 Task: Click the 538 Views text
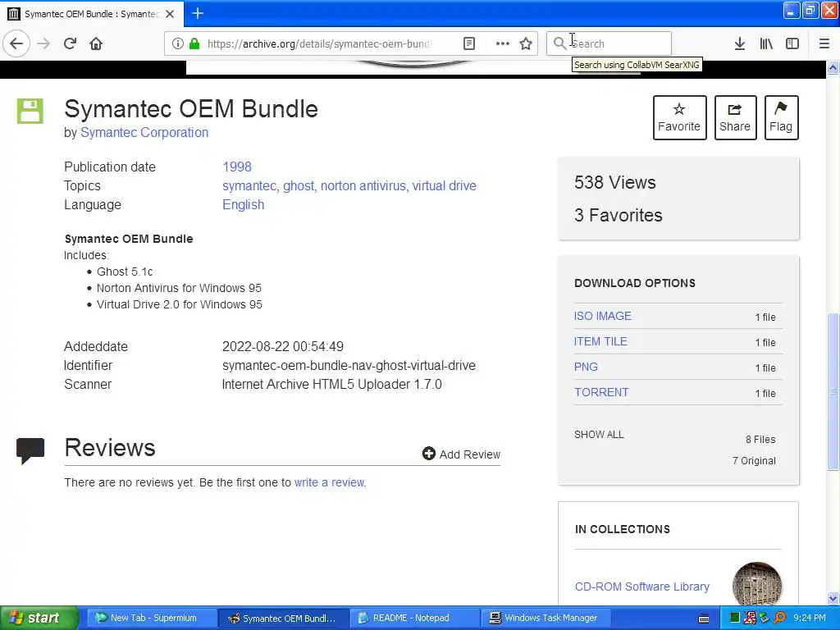(615, 182)
